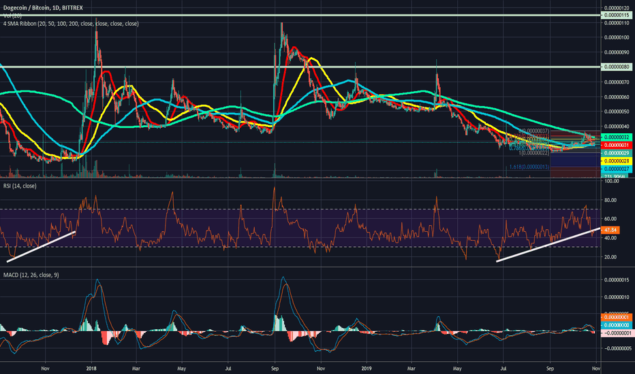Click the 60.00 RSI axis label
Screen dimensions: 635x374
click(x=610, y=219)
